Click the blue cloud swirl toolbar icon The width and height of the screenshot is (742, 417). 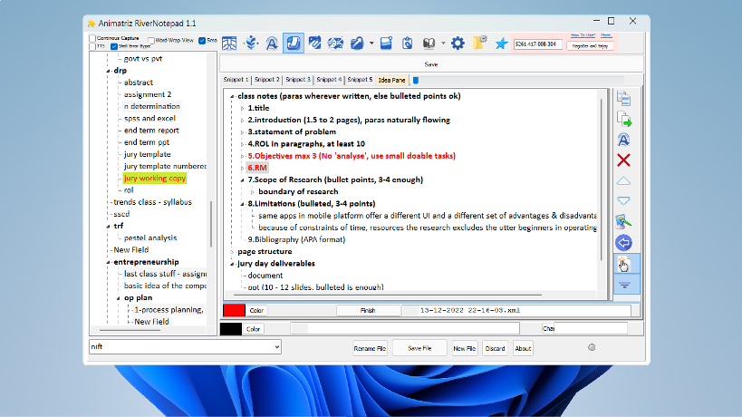tap(335, 44)
